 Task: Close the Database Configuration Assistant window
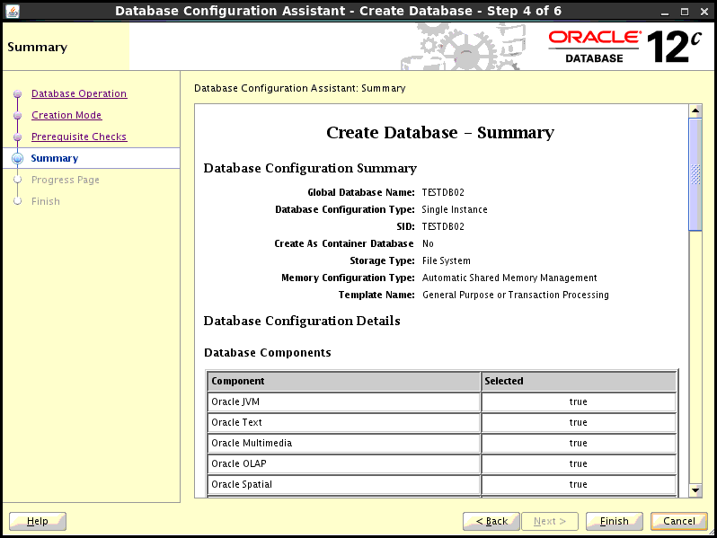click(704, 12)
